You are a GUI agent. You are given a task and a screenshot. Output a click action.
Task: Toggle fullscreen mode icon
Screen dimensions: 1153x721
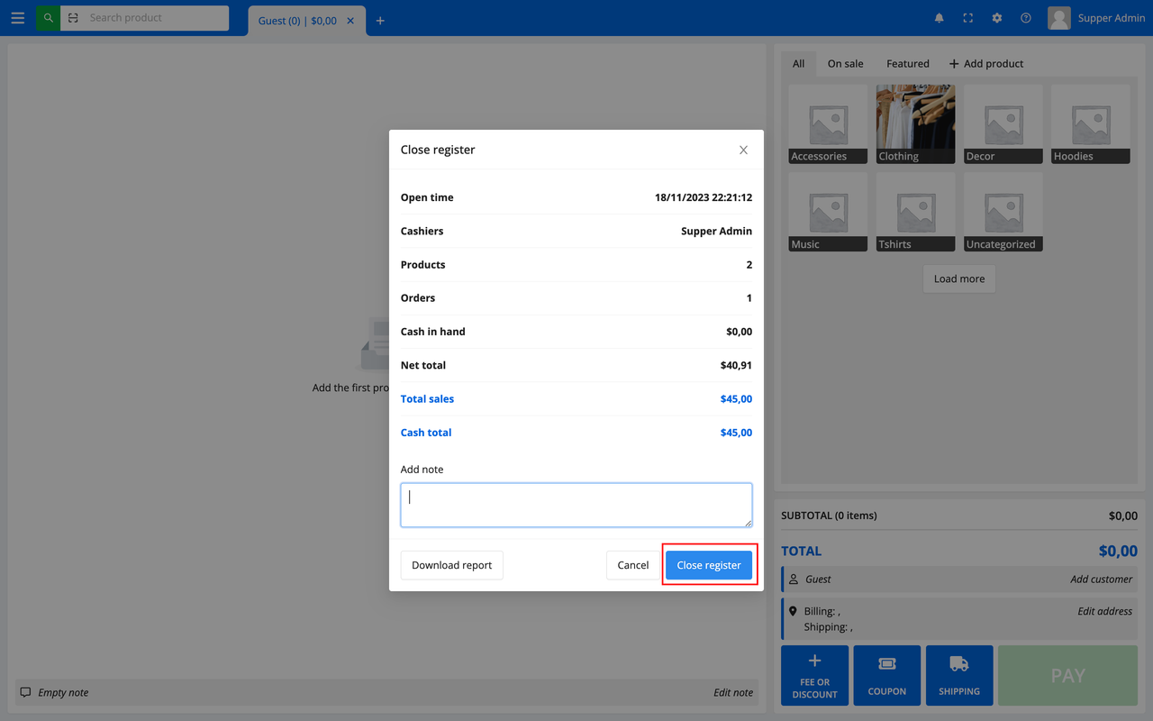pyautogui.click(x=968, y=18)
